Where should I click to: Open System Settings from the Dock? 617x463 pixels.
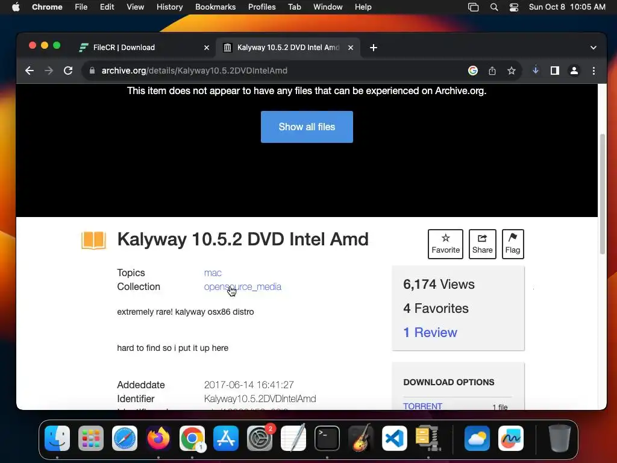(260, 438)
